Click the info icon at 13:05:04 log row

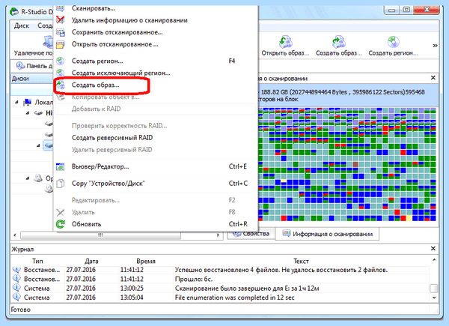(16, 297)
